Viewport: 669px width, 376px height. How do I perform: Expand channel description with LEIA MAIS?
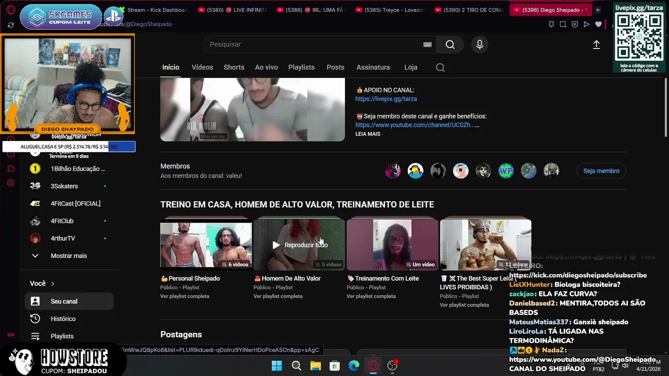pos(368,134)
